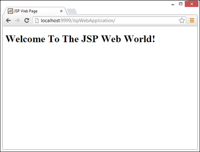Click the Welcome To The JSP Web World! heading

[x=80, y=39]
